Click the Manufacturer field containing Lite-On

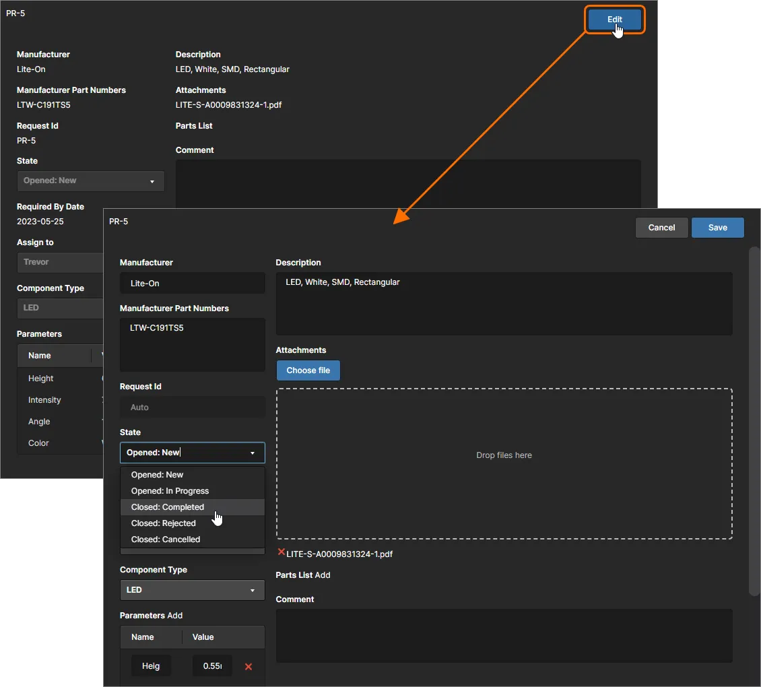pyautogui.click(x=192, y=283)
